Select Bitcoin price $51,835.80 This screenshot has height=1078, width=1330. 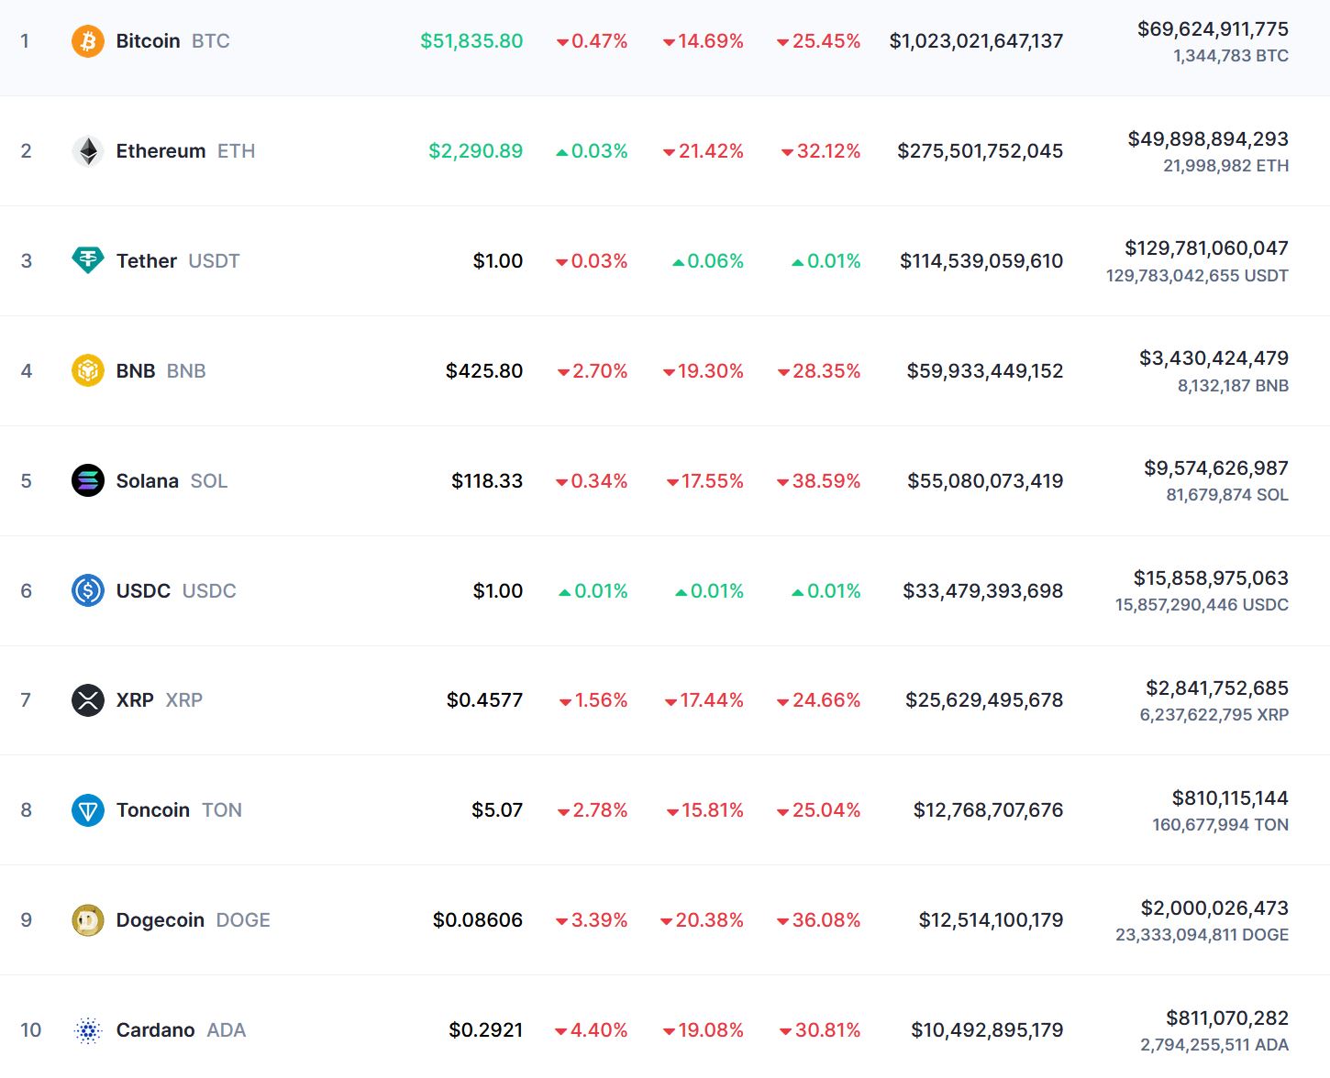click(x=471, y=41)
